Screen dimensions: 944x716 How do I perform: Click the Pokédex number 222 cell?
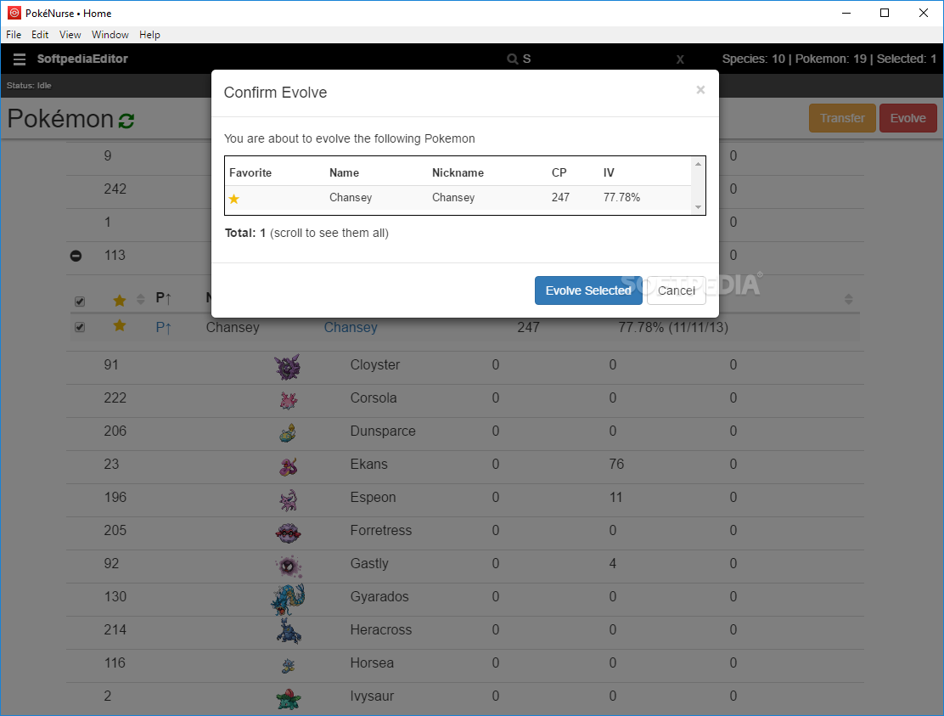point(115,398)
